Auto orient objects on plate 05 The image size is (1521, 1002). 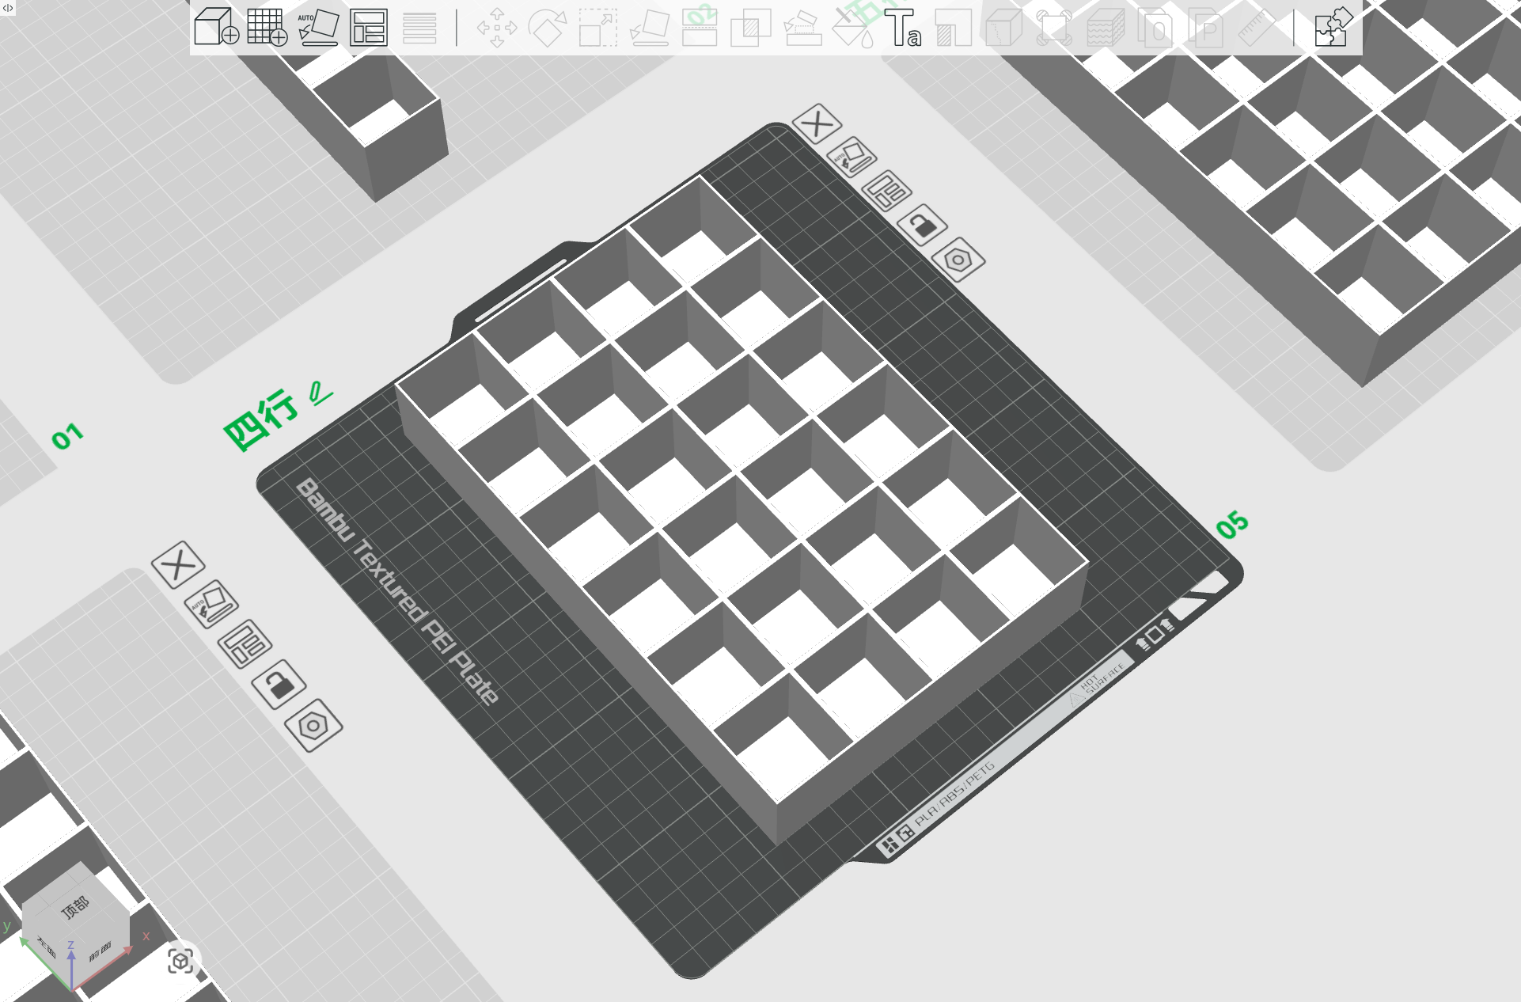click(852, 157)
